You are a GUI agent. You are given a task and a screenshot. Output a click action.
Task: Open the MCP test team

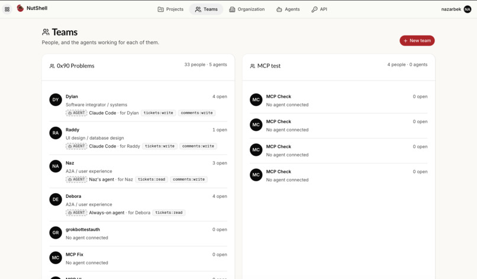tap(269, 66)
